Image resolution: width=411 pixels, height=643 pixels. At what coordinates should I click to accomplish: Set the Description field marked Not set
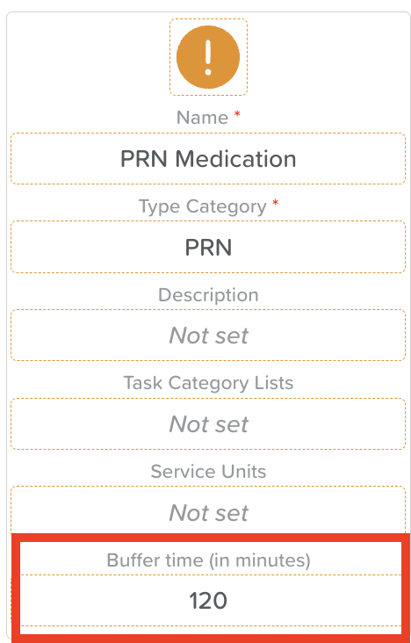(x=208, y=335)
